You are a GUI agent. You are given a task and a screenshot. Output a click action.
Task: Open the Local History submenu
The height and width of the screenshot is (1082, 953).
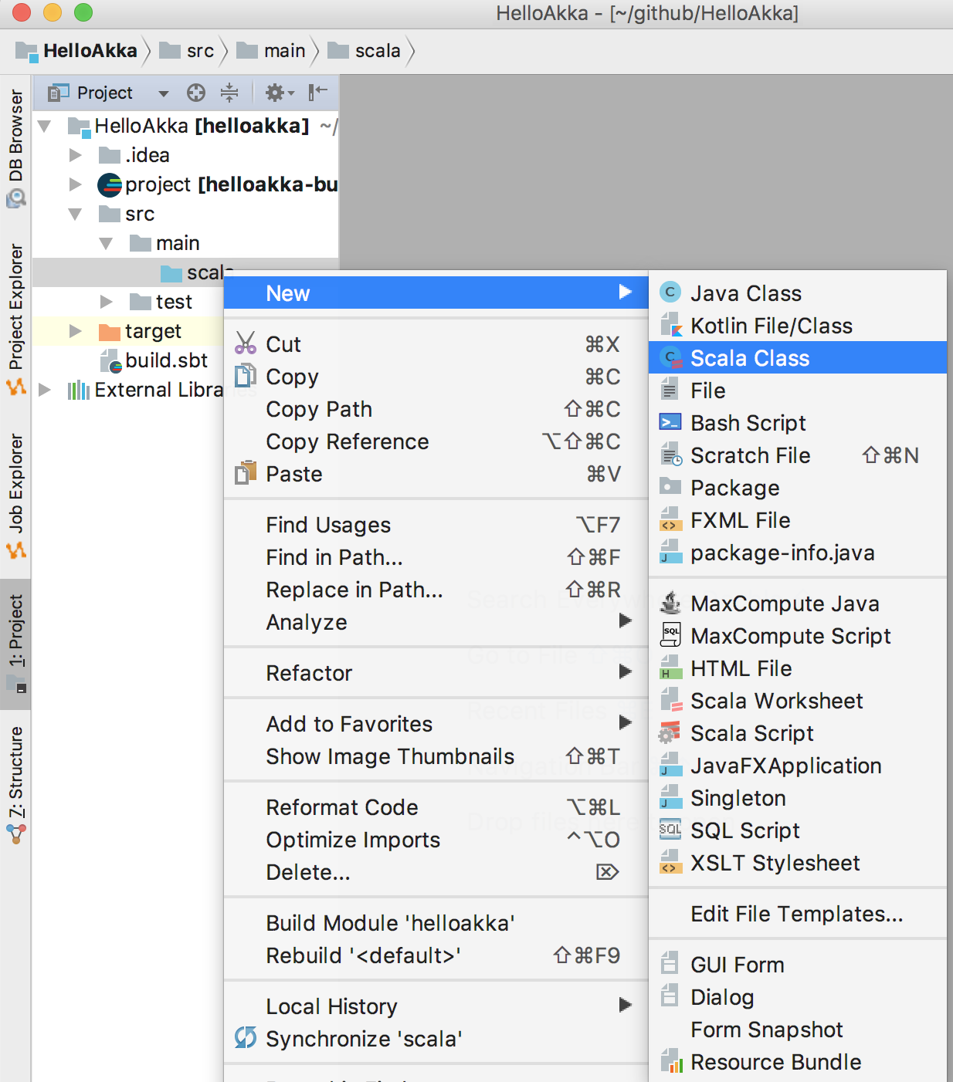[436, 1006]
